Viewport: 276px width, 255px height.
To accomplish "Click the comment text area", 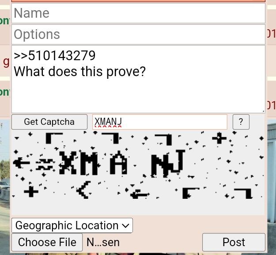I will click(x=138, y=79).
